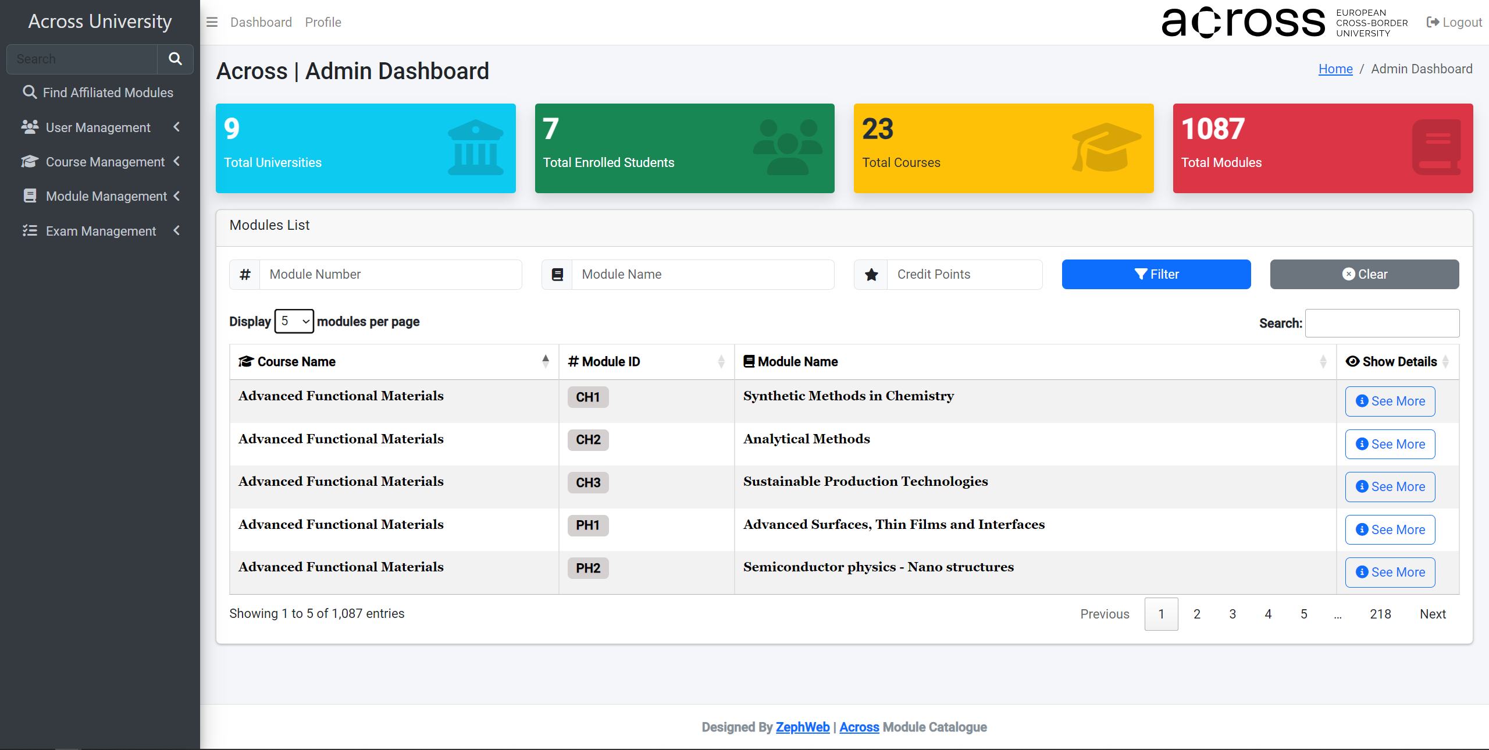Click the graduation cap icon on yellow card

(x=1106, y=148)
